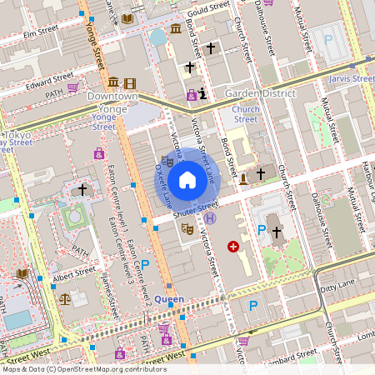
Task: Select the information icon beside Bond Street
Action: [x=202, y=93]
